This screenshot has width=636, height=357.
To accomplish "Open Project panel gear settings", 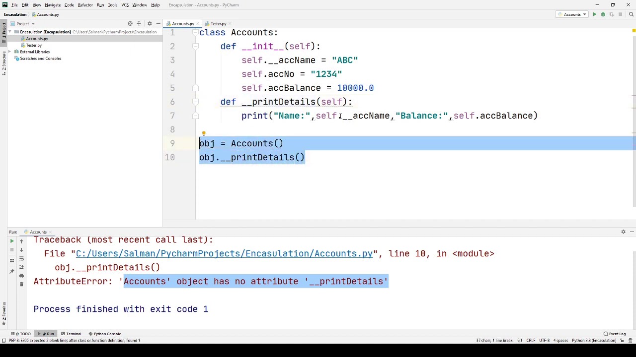I will [149, 24].
